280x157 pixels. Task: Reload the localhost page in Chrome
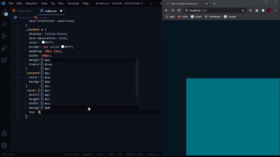[x=179, y=10]
